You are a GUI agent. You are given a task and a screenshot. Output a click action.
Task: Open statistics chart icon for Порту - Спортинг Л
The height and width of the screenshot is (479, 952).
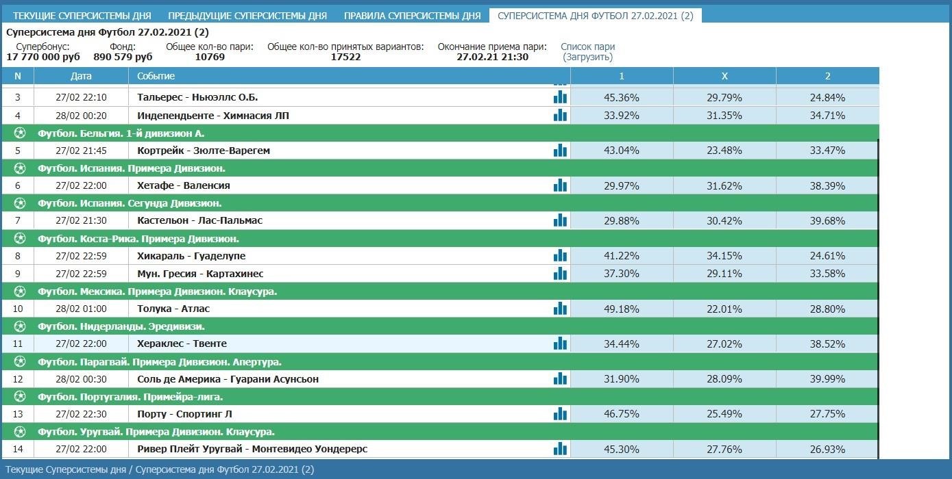[x=561, y=414]
